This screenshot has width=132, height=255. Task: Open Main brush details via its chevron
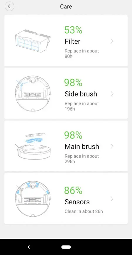[x=112, y=146]
